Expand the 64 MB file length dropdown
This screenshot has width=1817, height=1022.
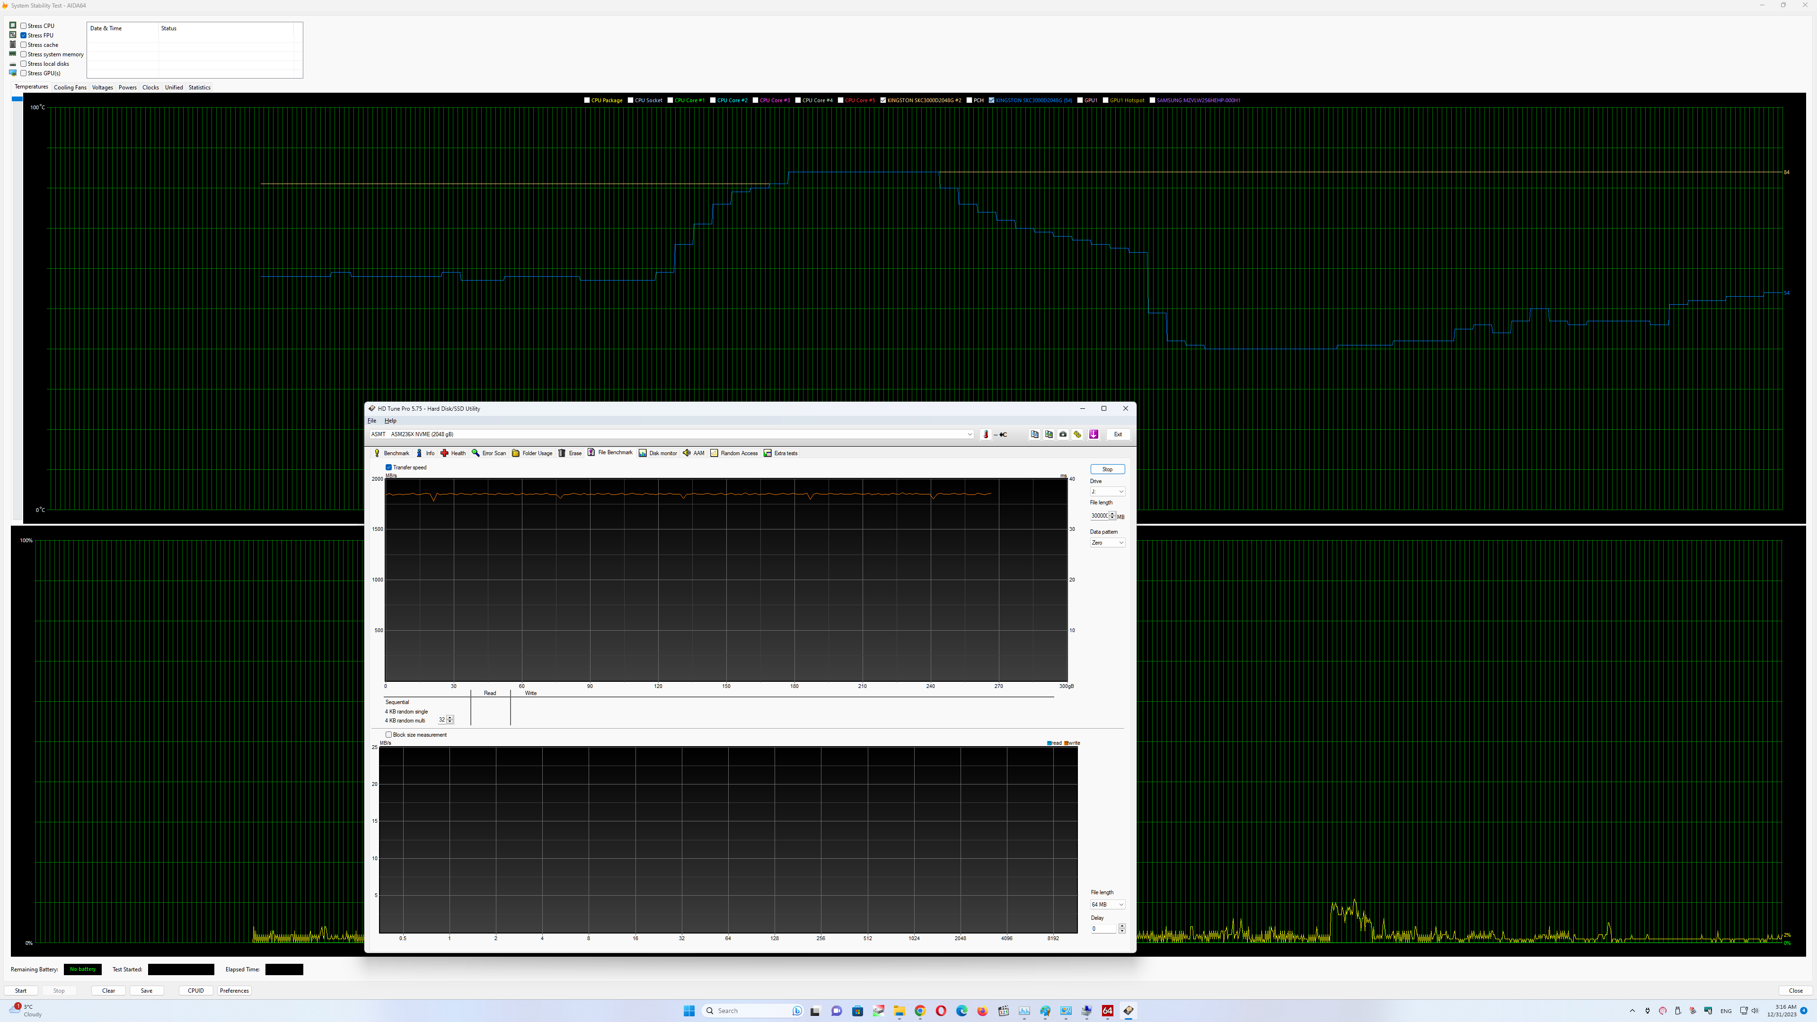point(1107,904)
